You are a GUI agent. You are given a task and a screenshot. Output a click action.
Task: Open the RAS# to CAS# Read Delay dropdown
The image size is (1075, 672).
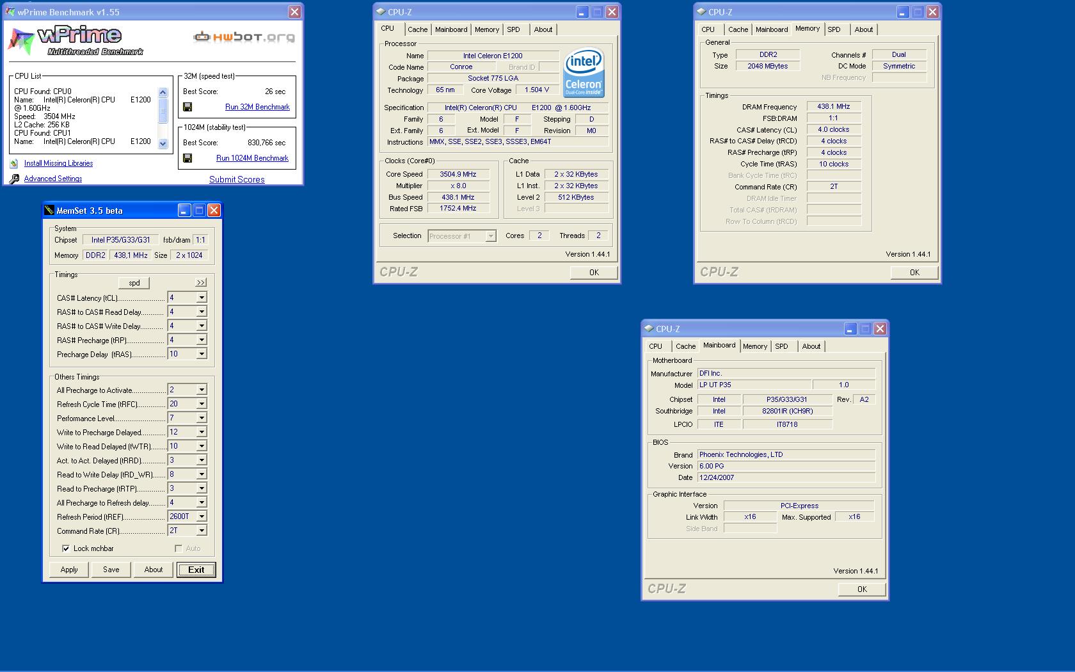(x=202, y=312)
